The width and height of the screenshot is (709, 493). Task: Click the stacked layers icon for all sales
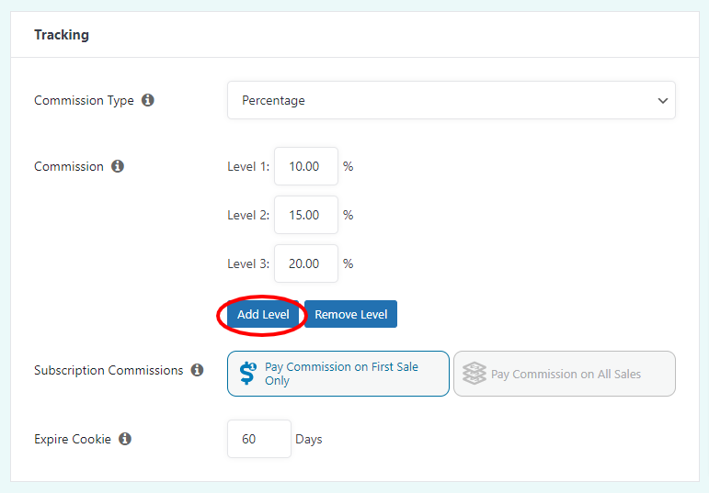(x=474, y=374)
